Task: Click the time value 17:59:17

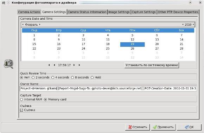Action: 64,65
